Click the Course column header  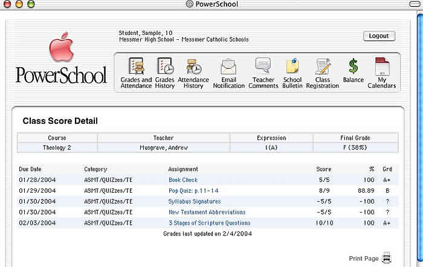57,138
